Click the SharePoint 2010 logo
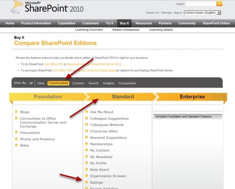235x189 pixels. coord(47,7)
